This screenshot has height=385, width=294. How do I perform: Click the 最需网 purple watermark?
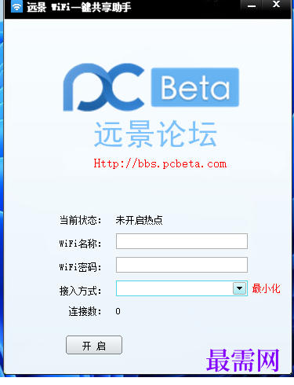(x=243, y=360)
